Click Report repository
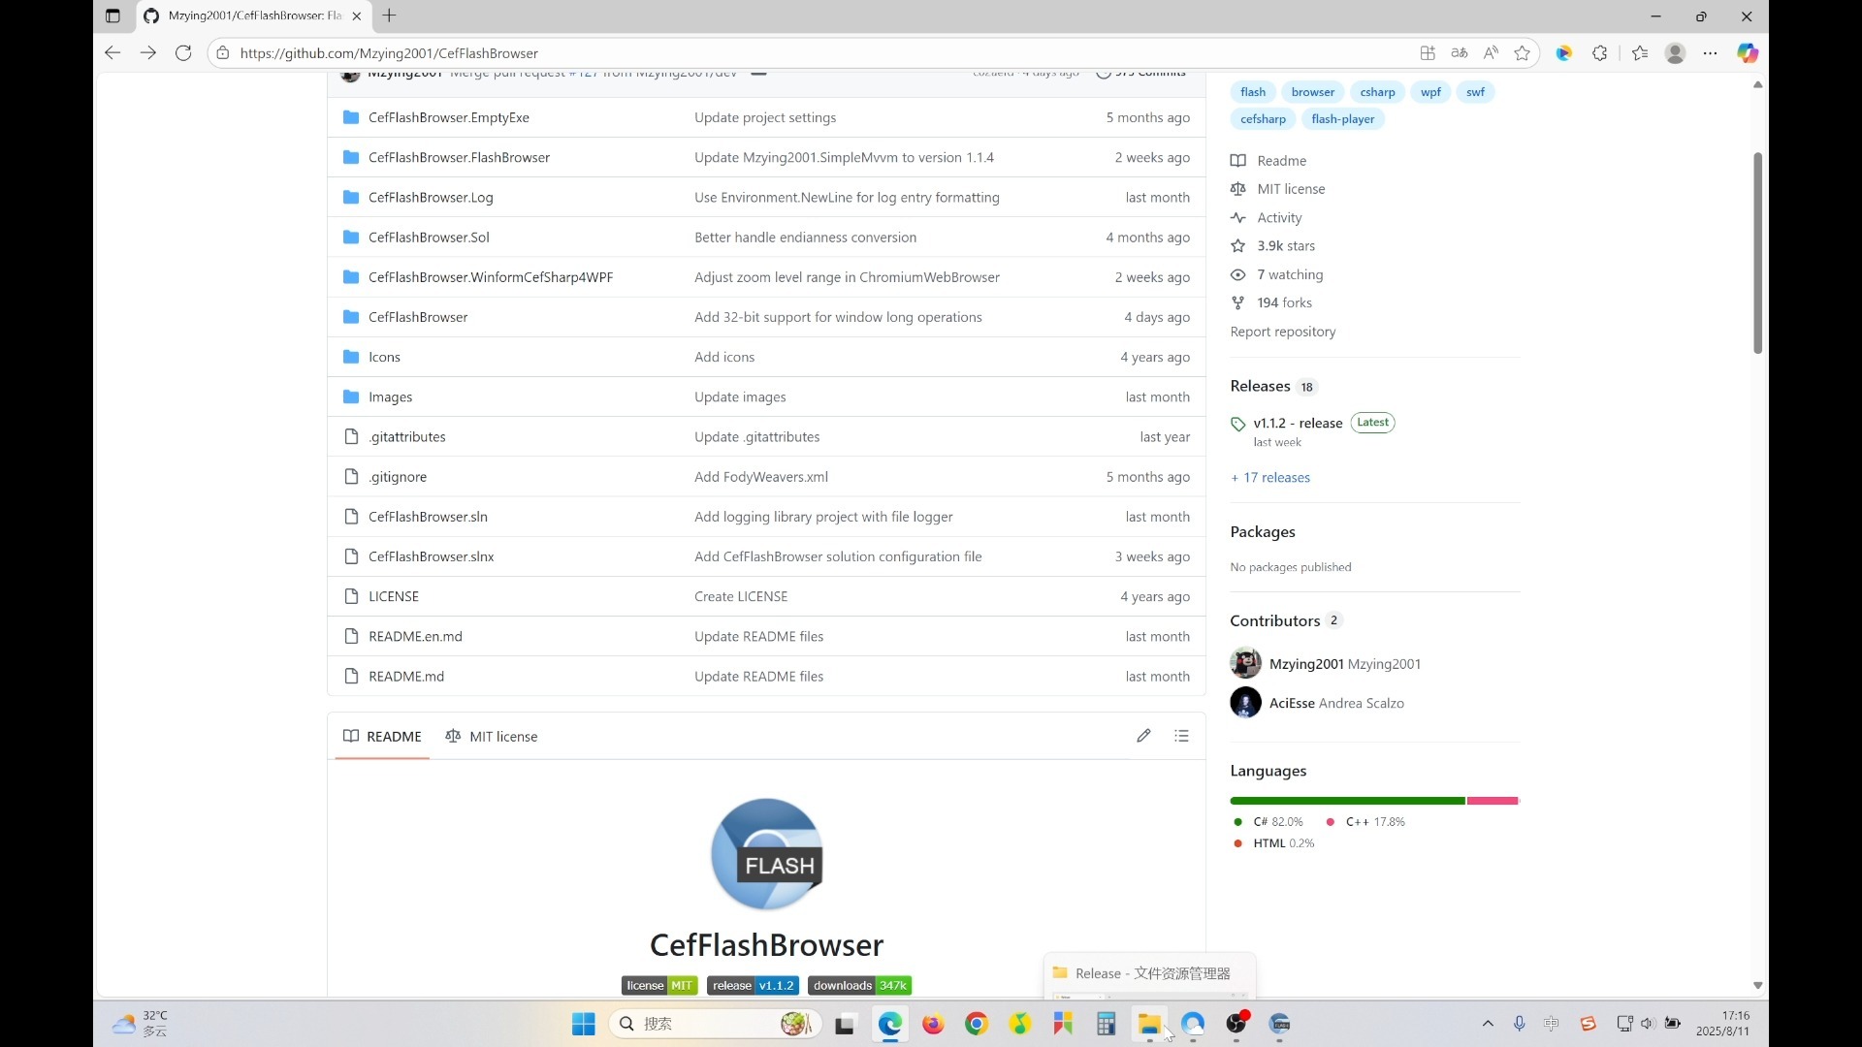 1283,332
